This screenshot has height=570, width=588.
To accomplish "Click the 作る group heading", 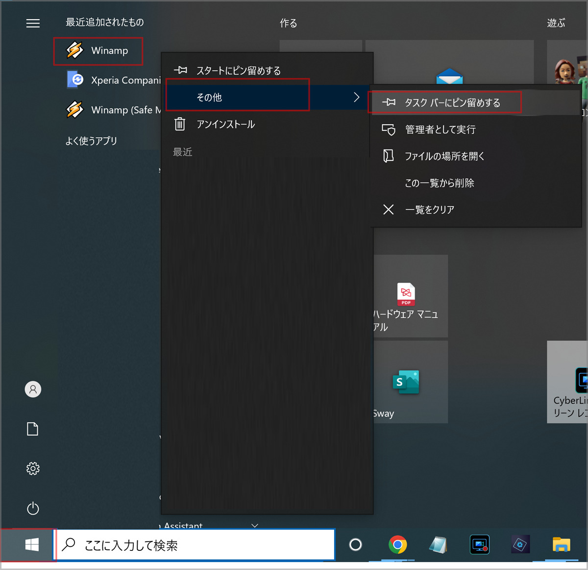I will point(288,23).
